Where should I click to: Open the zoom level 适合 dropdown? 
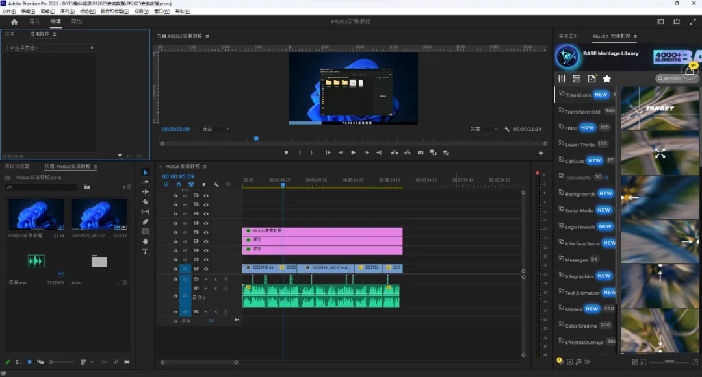[x=216, y=129]
